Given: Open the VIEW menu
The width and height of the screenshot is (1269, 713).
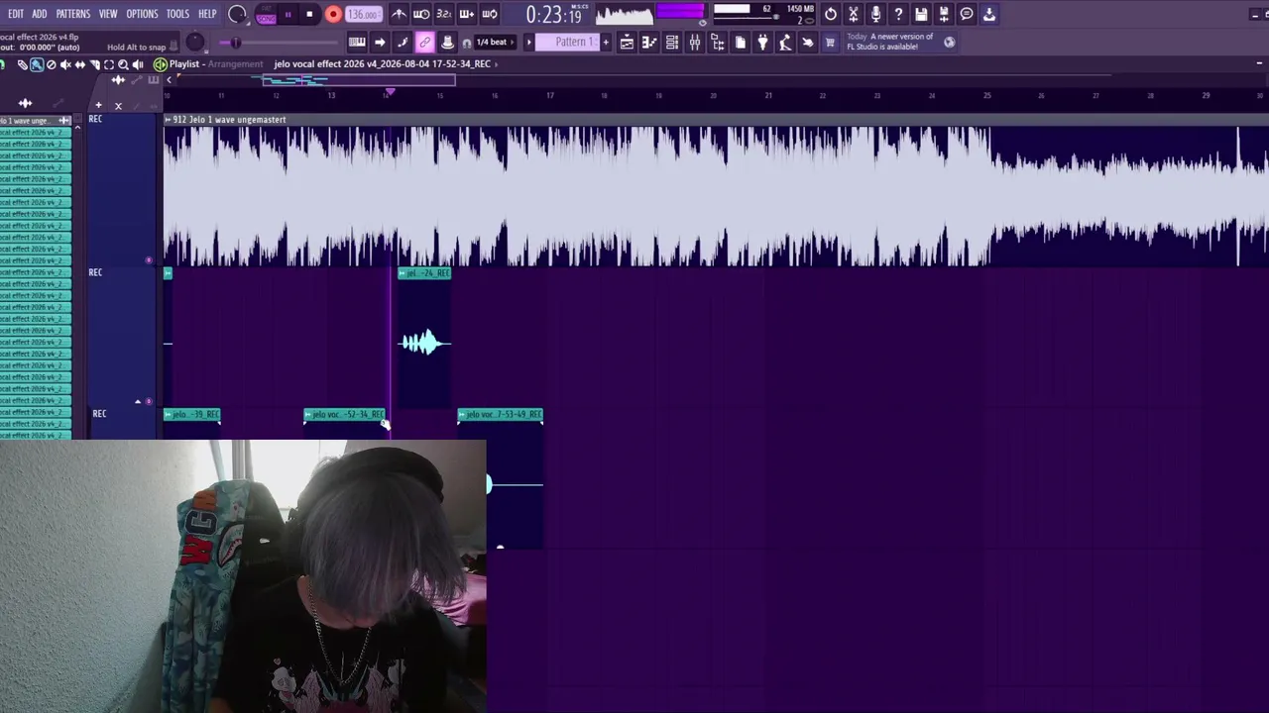Looking at the screenshot, I should (108, 14).
